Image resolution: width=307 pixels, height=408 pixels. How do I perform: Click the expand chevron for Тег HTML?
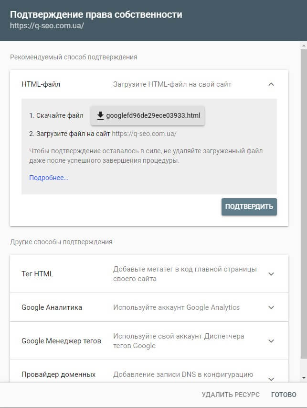pyautogui.click(x=271, y=273)
